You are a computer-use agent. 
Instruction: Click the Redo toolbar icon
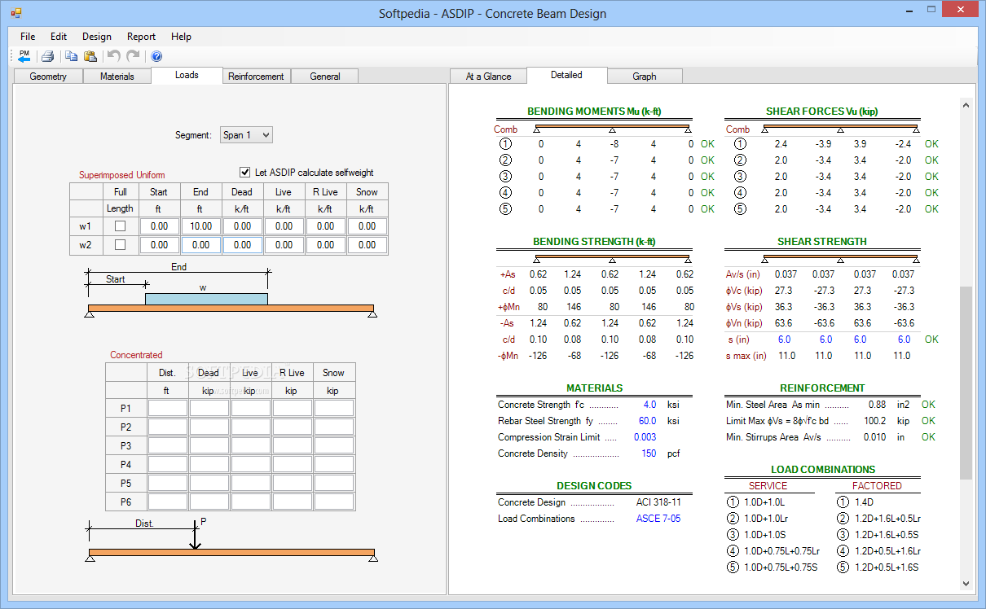(x=133, y=56)
